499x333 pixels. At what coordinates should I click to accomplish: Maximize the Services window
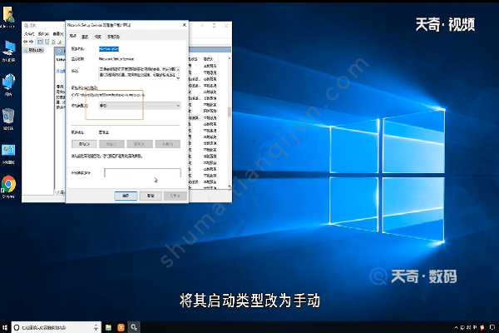tap(215, 25)
